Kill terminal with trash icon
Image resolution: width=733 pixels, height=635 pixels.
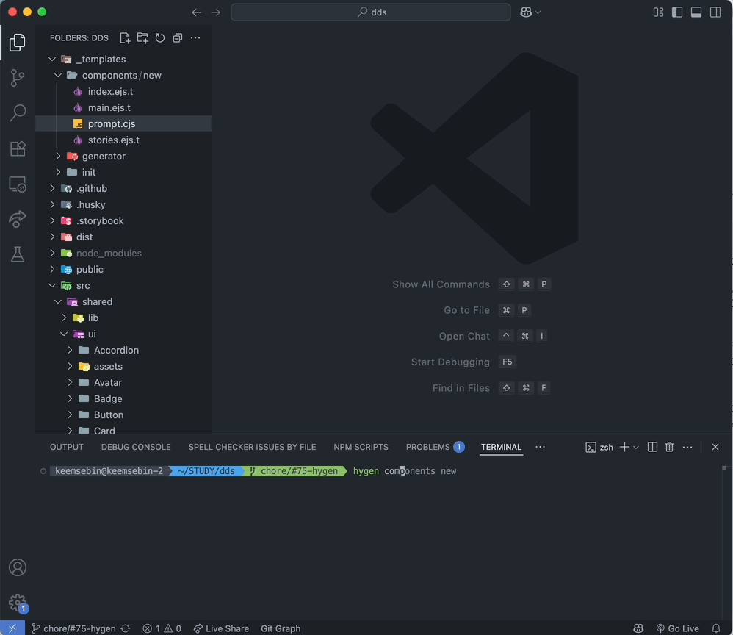[669, 447]
